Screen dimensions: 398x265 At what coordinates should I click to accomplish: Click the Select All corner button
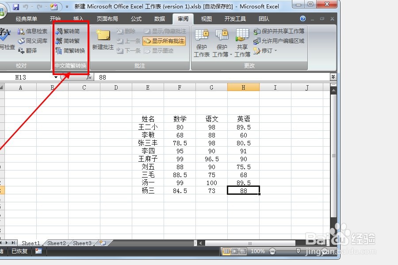(2, 87)
